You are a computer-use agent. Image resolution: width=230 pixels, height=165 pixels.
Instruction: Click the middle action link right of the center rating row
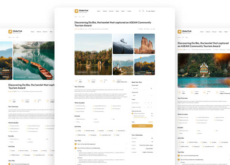pyautogui.click(x=147, y=29)
